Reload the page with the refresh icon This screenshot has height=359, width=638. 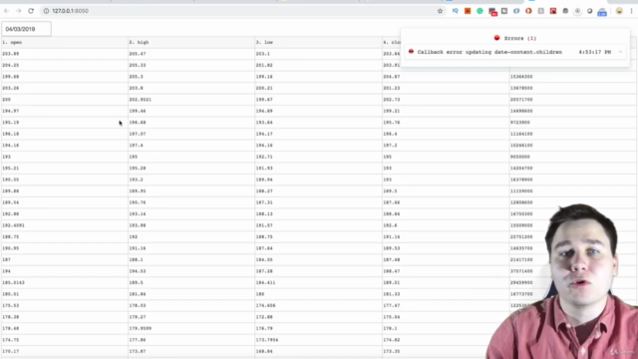tap(31, 11)
